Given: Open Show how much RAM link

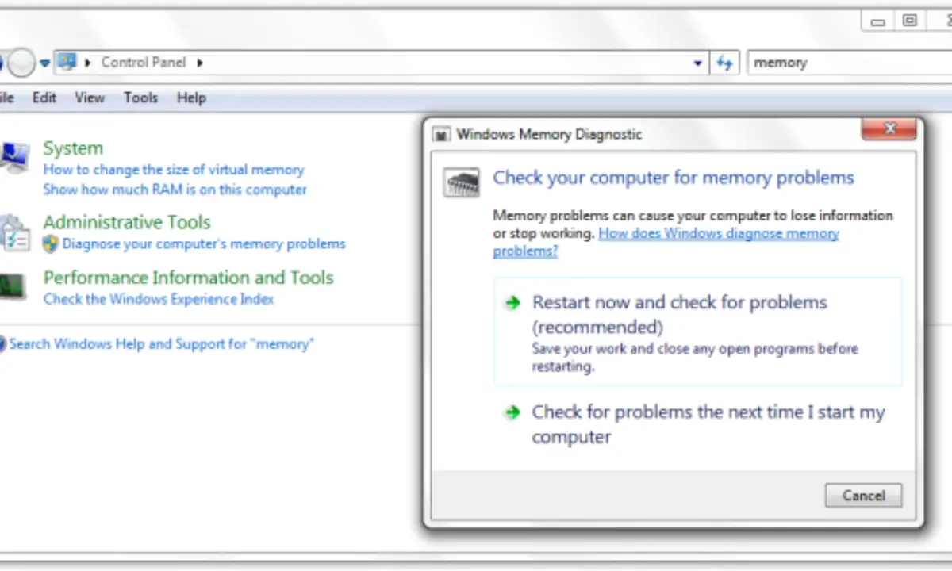Looking at the screenshot, I should 175,190.
